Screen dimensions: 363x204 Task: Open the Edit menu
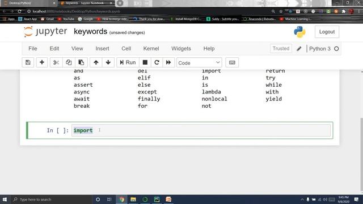coord(54,49)
